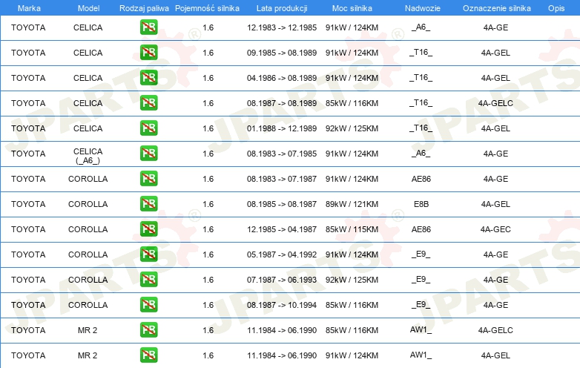Click engine power 92kW / 125KM in Celica row
580x368 pixels.
pos(352,128)
